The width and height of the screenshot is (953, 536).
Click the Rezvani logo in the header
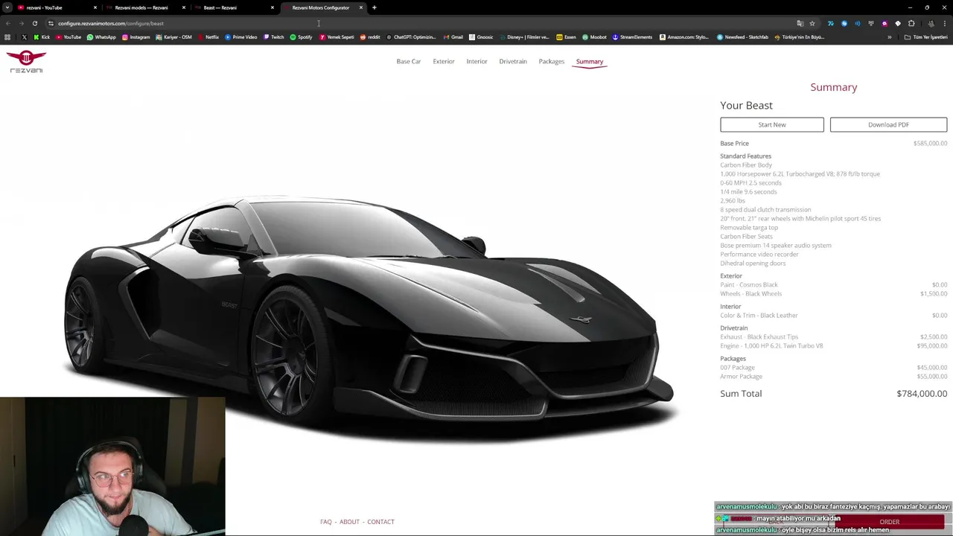pyautogui.click(x=26, y=61)
